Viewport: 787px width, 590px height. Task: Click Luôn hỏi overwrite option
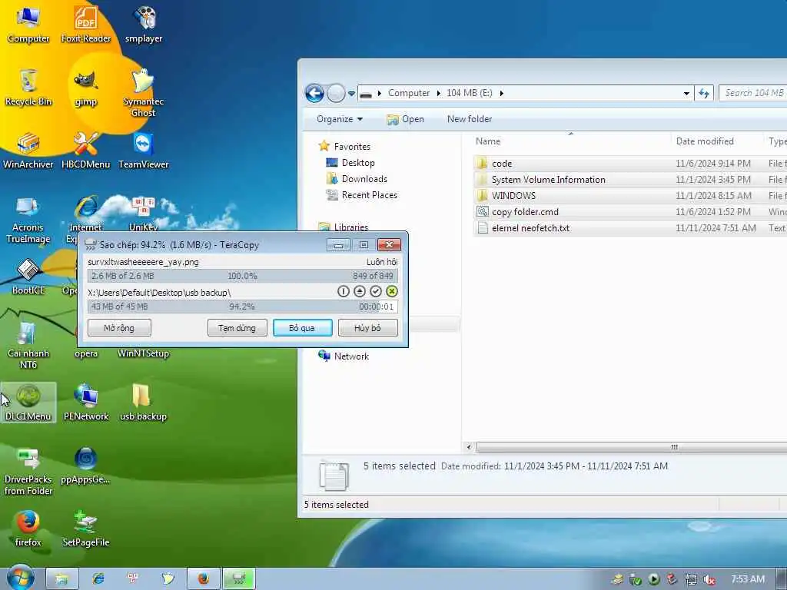(x=381, y=262)
